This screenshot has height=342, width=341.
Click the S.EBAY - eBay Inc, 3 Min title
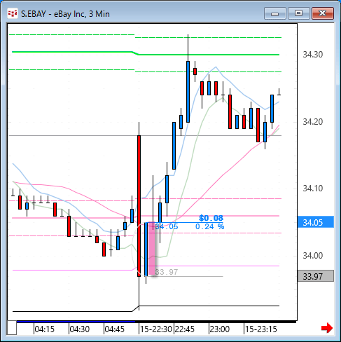[x=65, y=14]
